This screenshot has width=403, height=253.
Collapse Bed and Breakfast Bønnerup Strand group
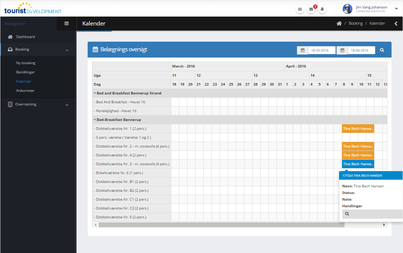click(95, 93)
